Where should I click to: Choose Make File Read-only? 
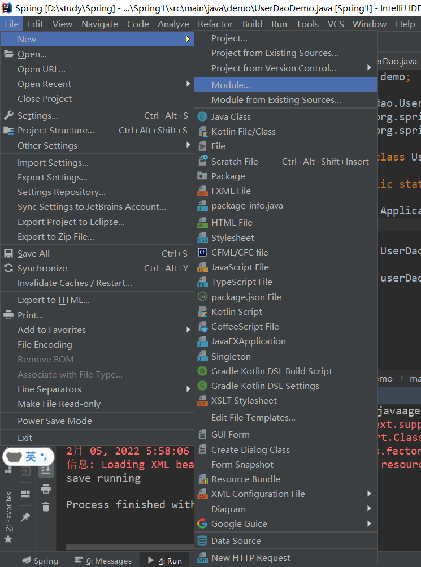click(97, 404)
